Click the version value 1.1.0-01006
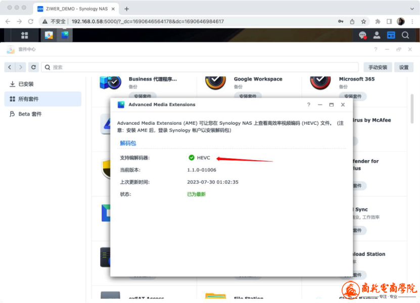 pyautogui.click(x=202, y=170)
